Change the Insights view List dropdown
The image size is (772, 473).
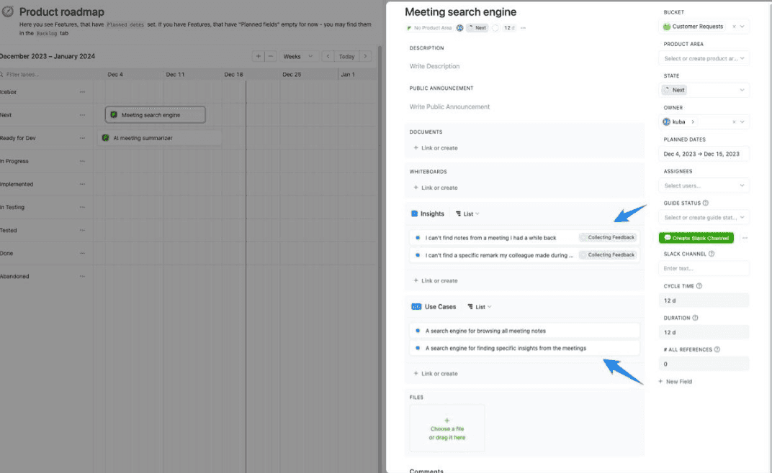point(467,214)
